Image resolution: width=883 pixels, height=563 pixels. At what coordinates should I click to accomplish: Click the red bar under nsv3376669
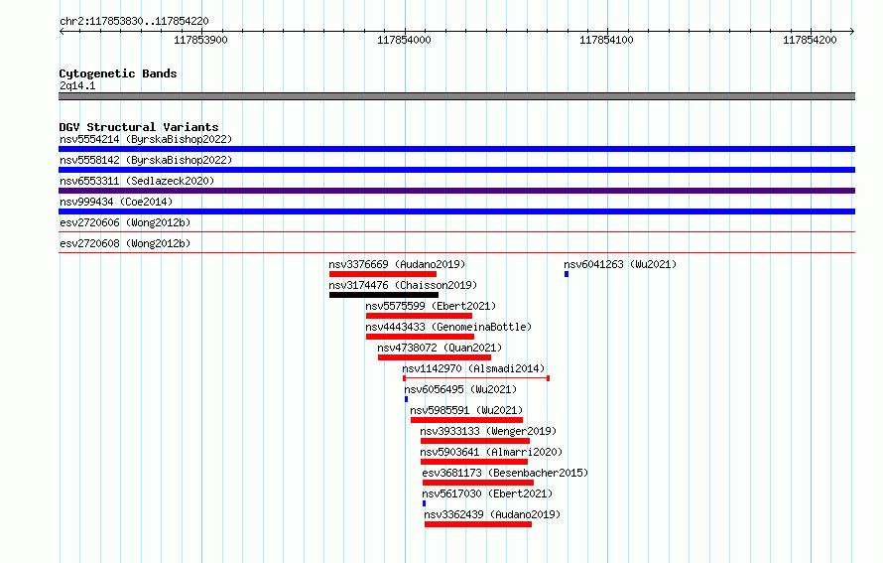coord(383,274)
